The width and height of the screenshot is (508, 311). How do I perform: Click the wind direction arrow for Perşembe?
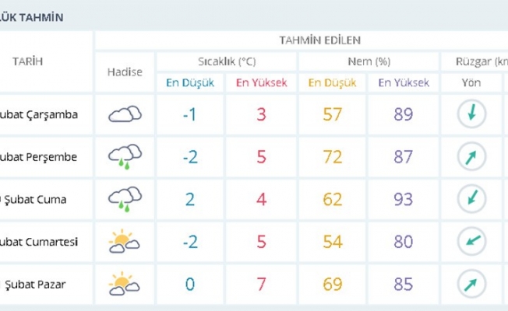[471, 157]
